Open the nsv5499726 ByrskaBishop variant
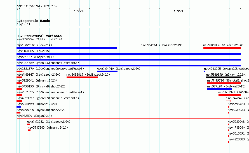 point(228,80)
